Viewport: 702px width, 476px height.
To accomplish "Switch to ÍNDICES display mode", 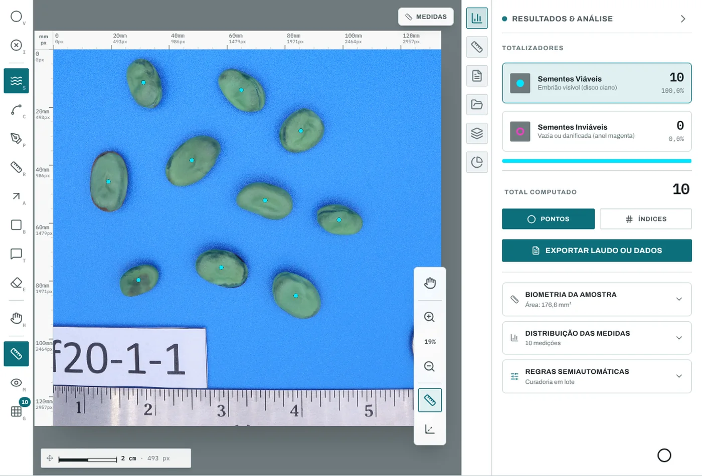I will (646, 219).
